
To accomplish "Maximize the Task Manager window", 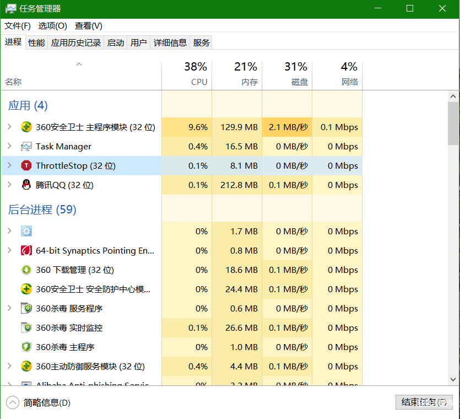I will (410, 8).
